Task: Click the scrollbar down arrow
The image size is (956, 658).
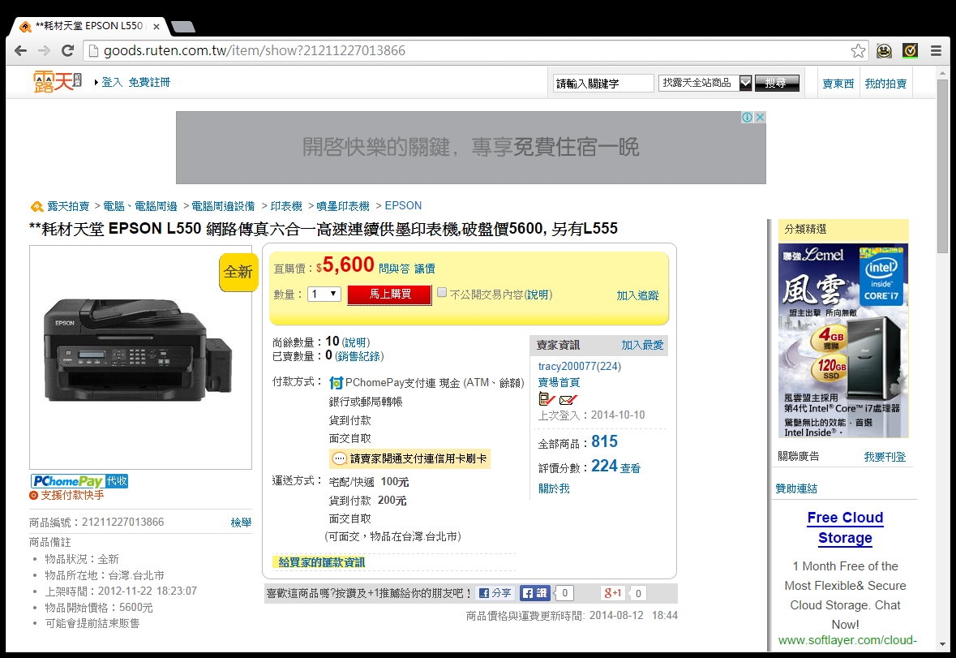Action: point(942,644)
